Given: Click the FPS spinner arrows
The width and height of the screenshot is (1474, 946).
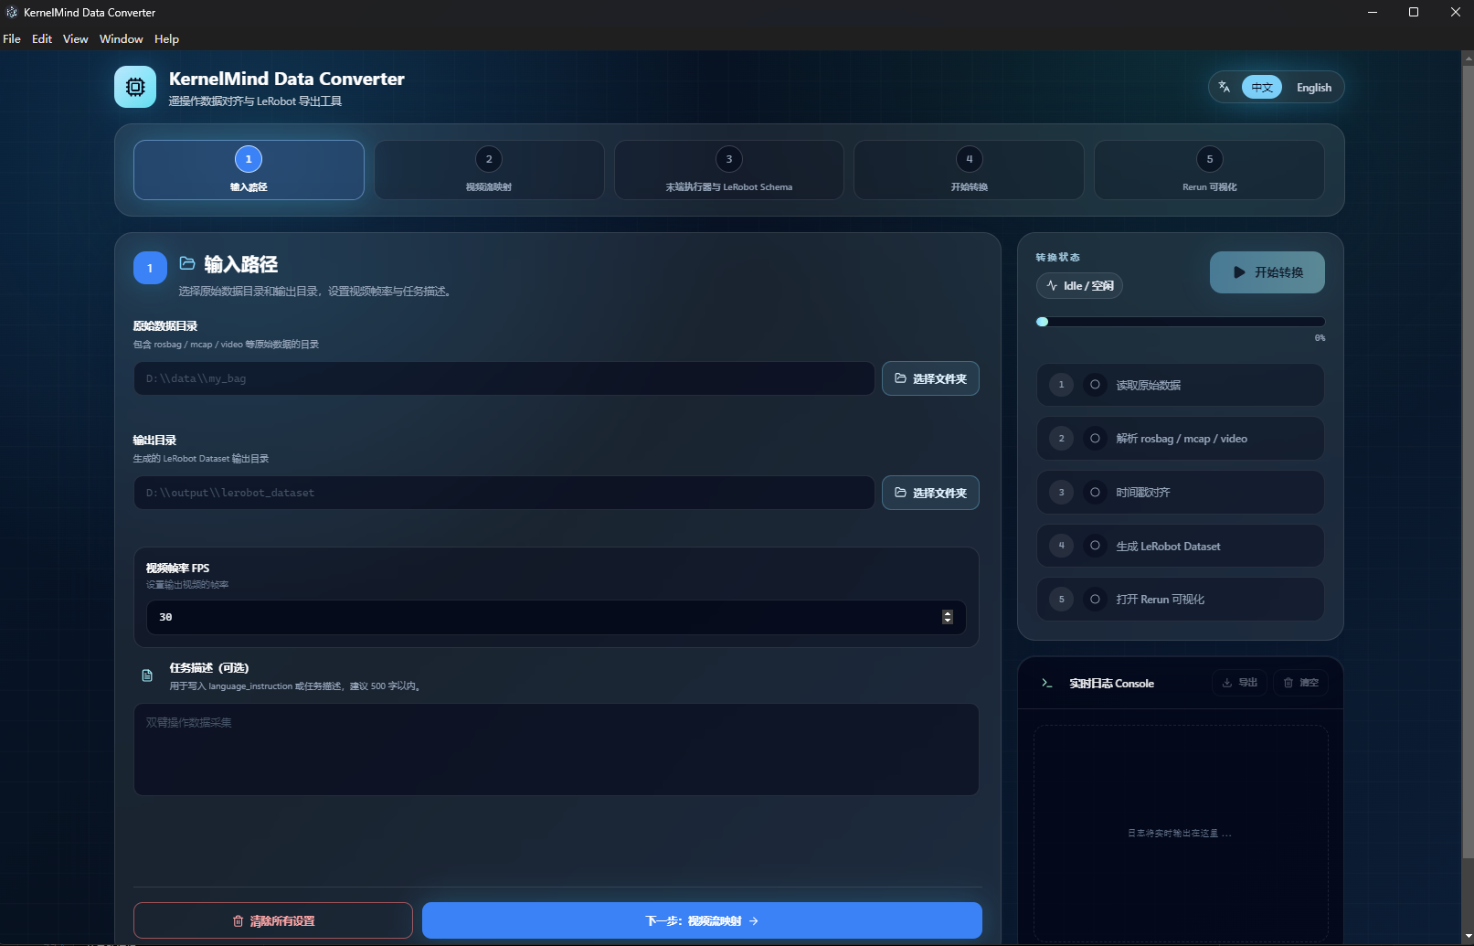Looking at the screenshot, I should (948, 617).
